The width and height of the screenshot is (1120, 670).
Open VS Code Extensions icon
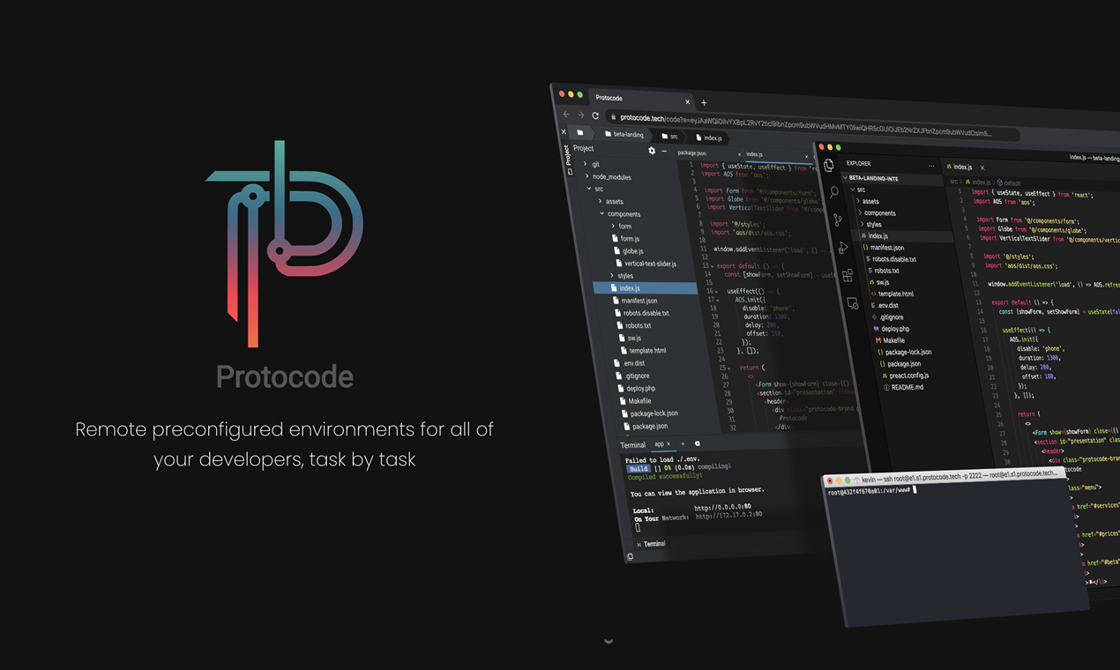[847, 275]
